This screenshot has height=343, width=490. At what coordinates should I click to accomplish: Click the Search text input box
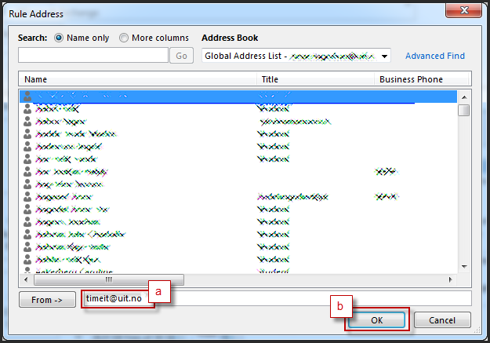tap(93, 55)
